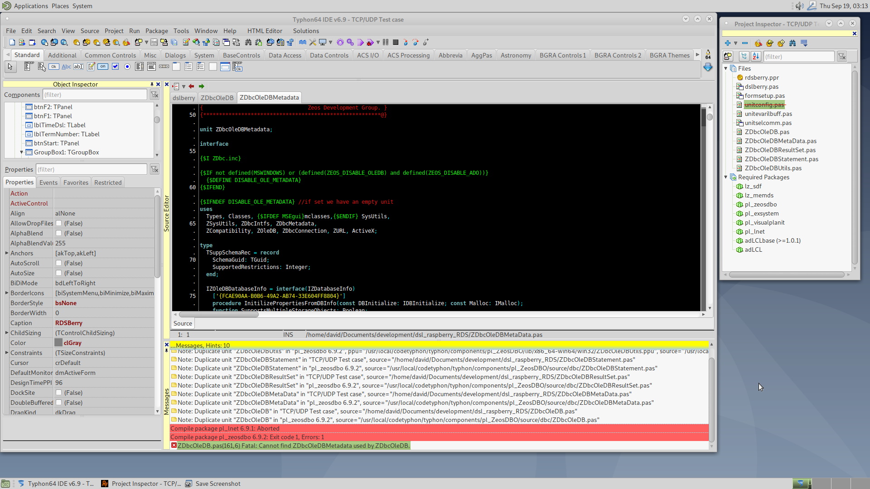Select the TMemo component icon
This screenshot has height=489, width=870.
(x=91, y=67)
